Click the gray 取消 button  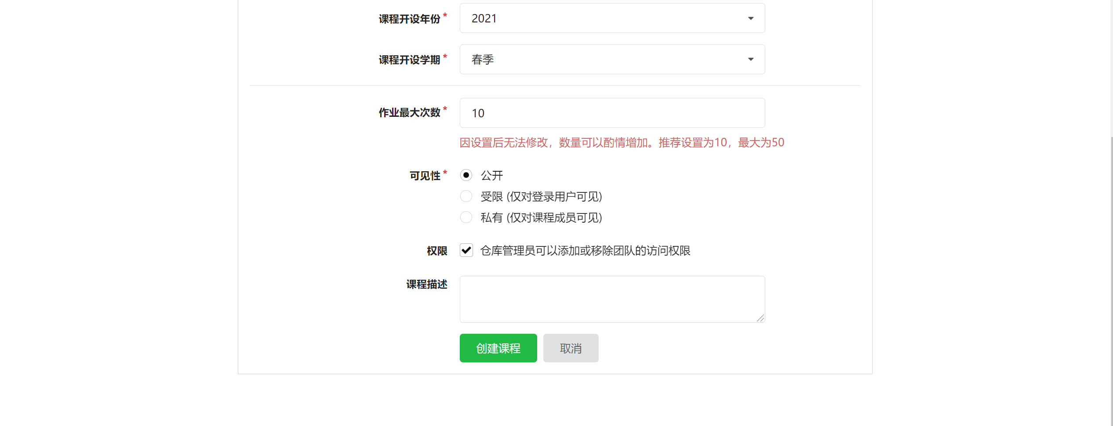pyautogui.click(x=571, y=348)
